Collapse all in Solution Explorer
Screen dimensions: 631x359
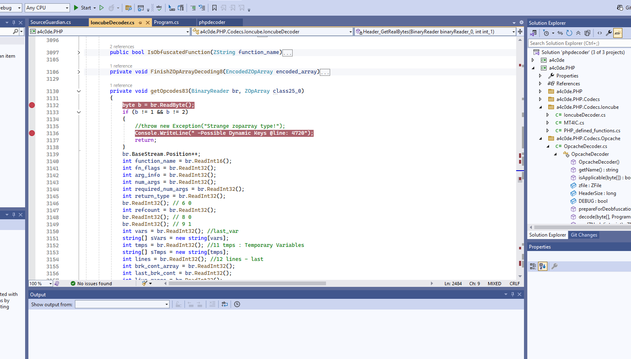[578, 33]
